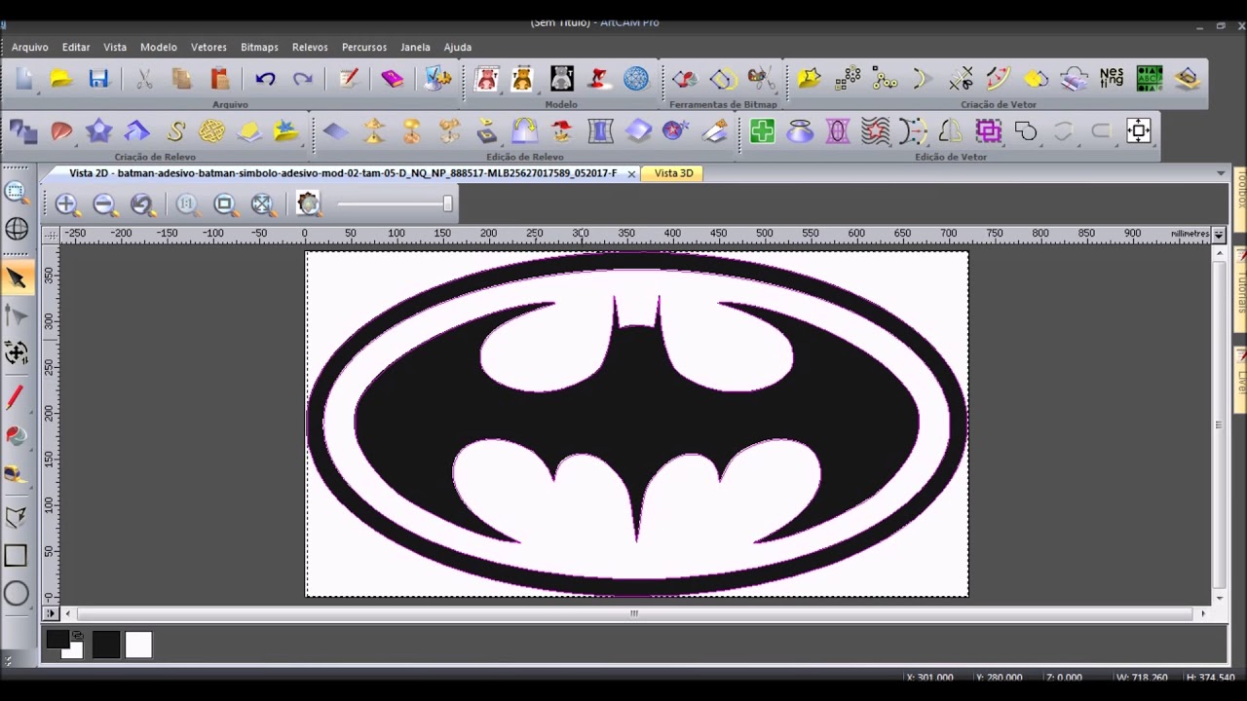1247x701 pixels.
Task: Undo the last action
Action: click(x=265, y=79)
